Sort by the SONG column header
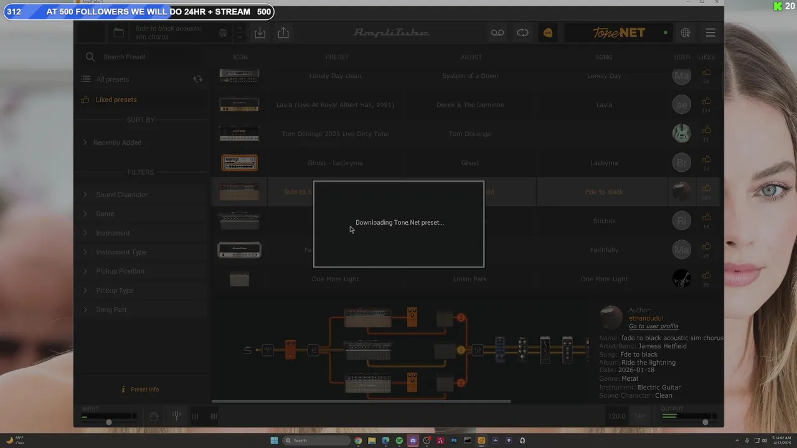Screen dimensions: 797x448 click(603, 57)
